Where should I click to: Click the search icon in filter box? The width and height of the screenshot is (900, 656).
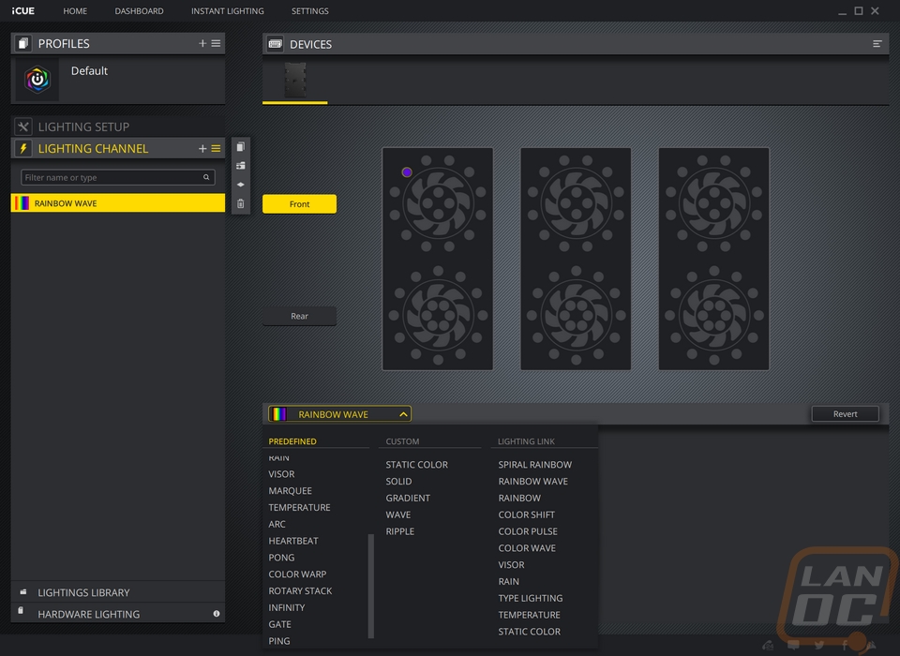tap(206, 177)
